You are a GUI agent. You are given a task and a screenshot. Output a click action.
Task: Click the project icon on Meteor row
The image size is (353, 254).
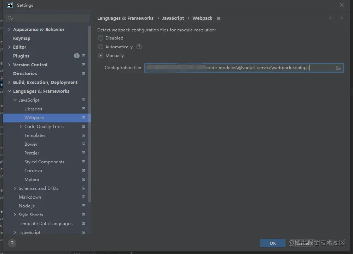(x=83, y=180)
